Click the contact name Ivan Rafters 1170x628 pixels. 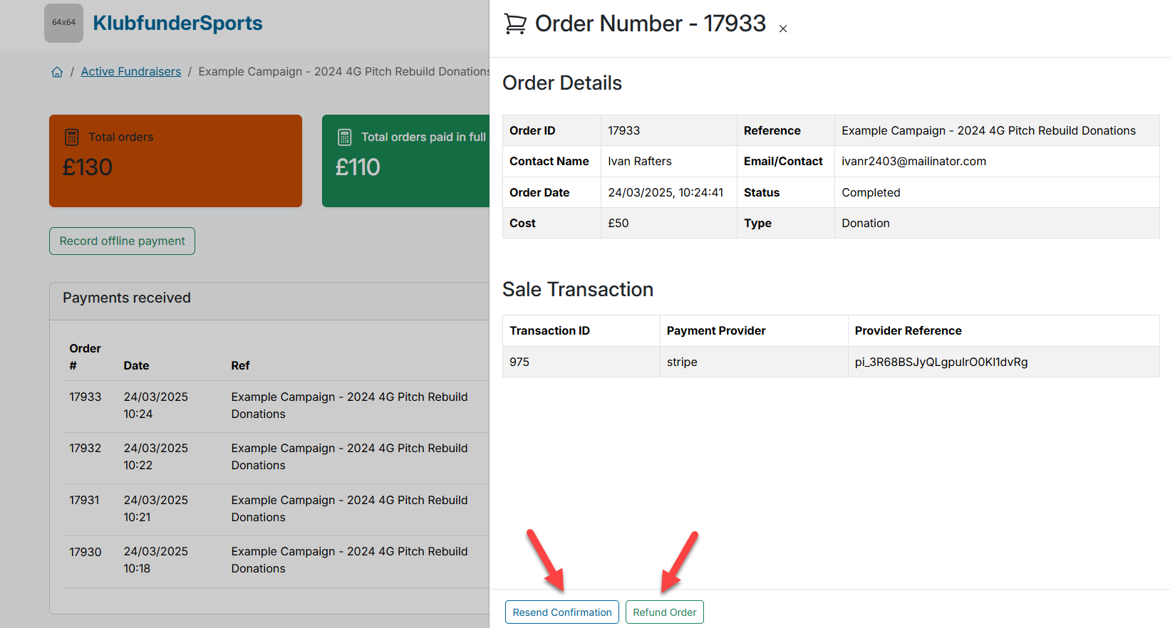pyautogui.click(x=640, y=161)
